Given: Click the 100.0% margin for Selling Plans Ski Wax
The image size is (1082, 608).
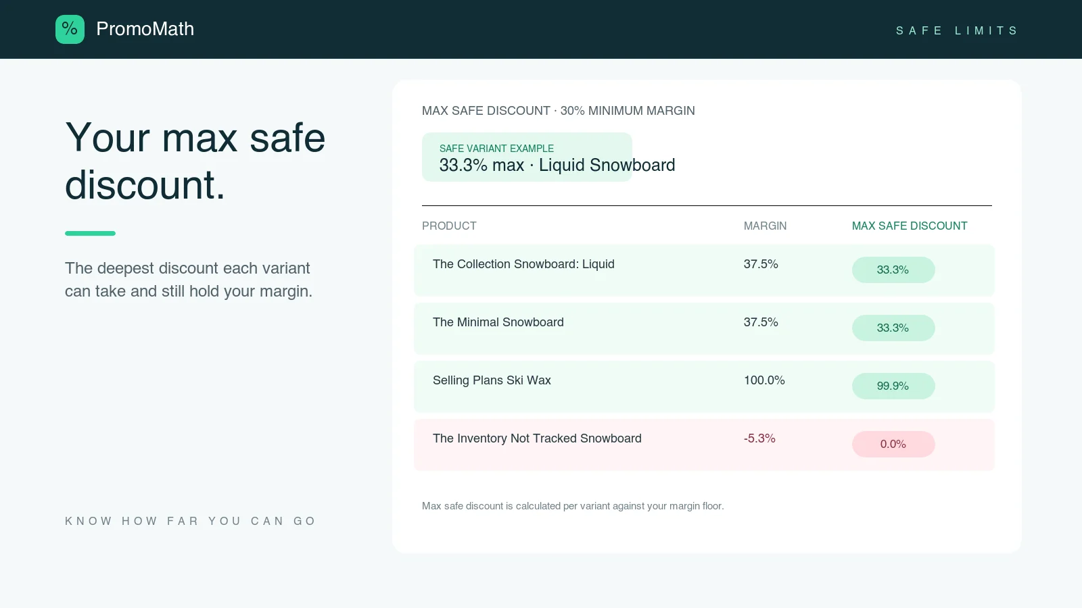Looking at the screenshot, I should [764, 380].
